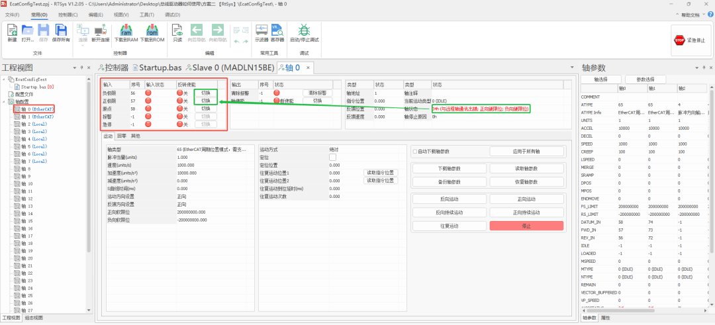The width and height of the screenshot is (715, 325).
Task: Select Startup.bas [0] in project tree
Action: coord(34,87)
